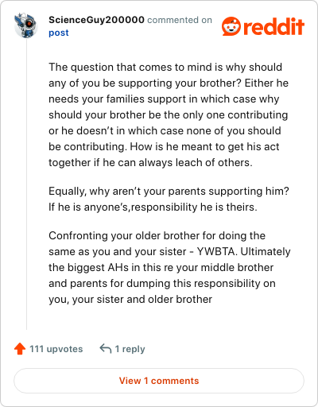Viewport: 318px width, 407px height.
Task: Click the line "you, your sister and older brother"
Action: (130, 300)
